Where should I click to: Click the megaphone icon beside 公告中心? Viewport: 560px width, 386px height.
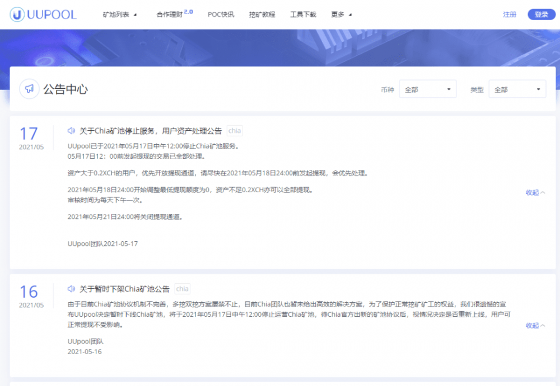click(x=29, y=89)
